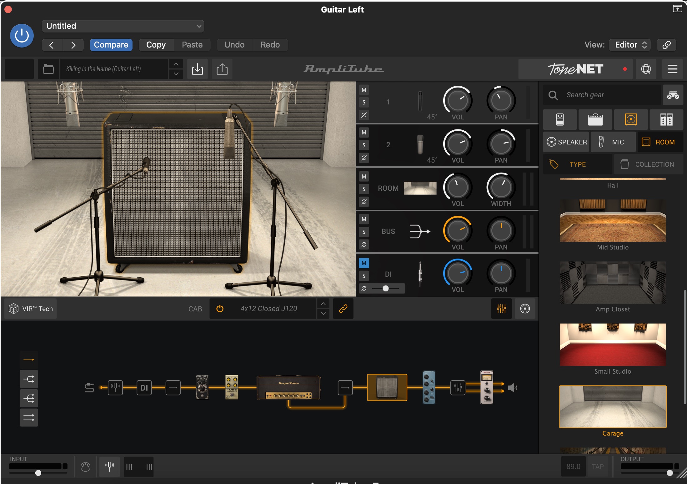Click the DI phase delay slider
687x484 pixels.
coord(386,288)
